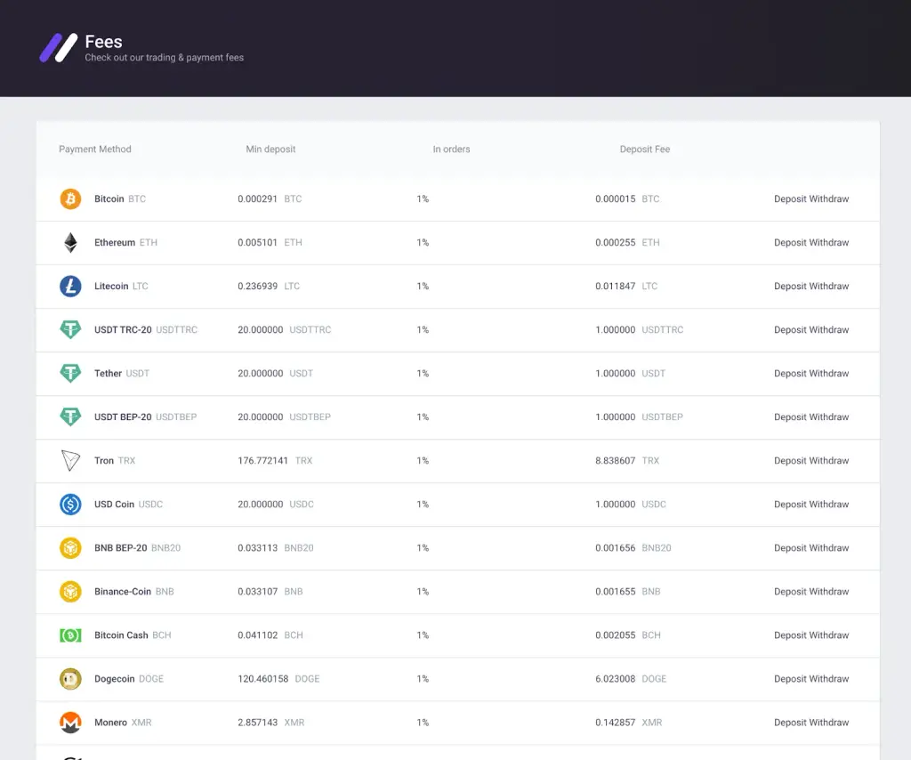Open Deposit for USD Coin row
911x760 pixels.
(790, 504)
